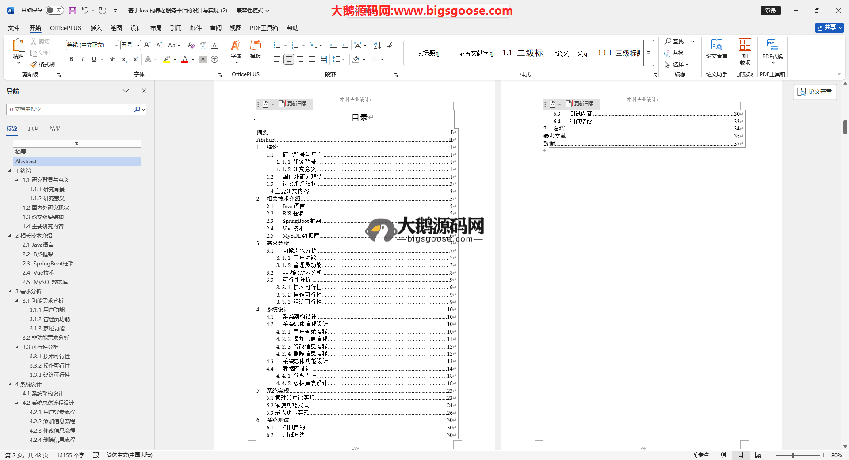
Task: Click the zoom slider in status bar
Action: pos(793,455)
